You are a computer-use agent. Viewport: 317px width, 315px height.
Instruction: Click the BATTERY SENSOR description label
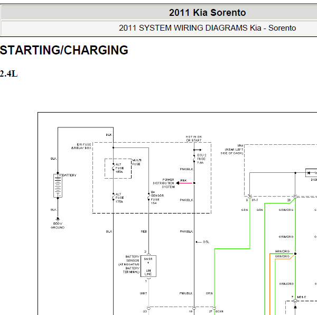click(129, 264)
